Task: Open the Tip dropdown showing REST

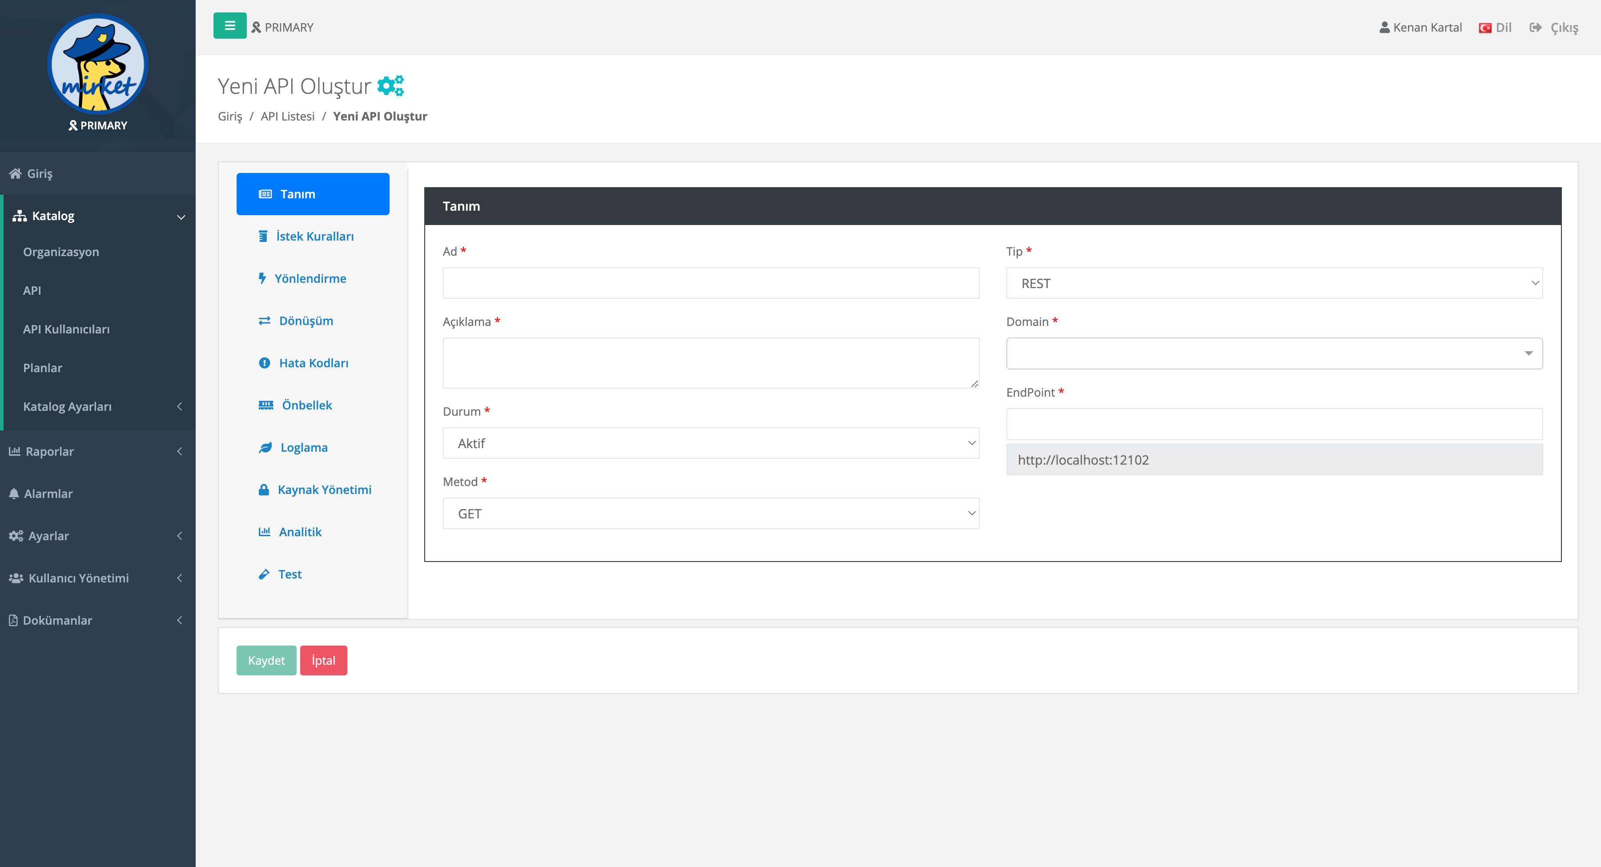Action: click(1274, 283)
